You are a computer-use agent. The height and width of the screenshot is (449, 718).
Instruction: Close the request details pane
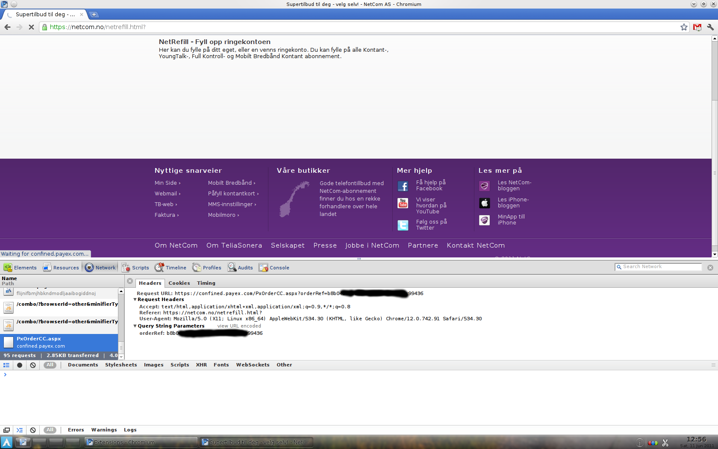[130, 281]
